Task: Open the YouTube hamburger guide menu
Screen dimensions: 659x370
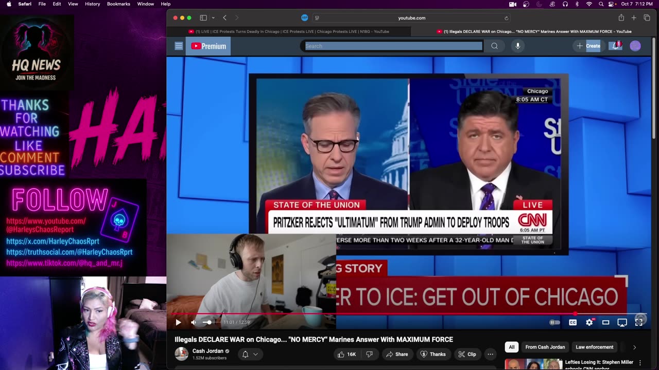Action: click(x=179, y=46)
